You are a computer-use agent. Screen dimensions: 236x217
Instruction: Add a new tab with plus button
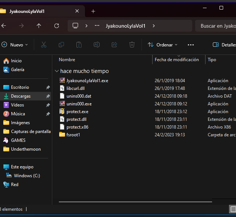pos(93,11)
